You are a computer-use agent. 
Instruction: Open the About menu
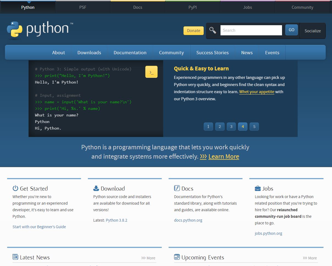pos(58,53)
